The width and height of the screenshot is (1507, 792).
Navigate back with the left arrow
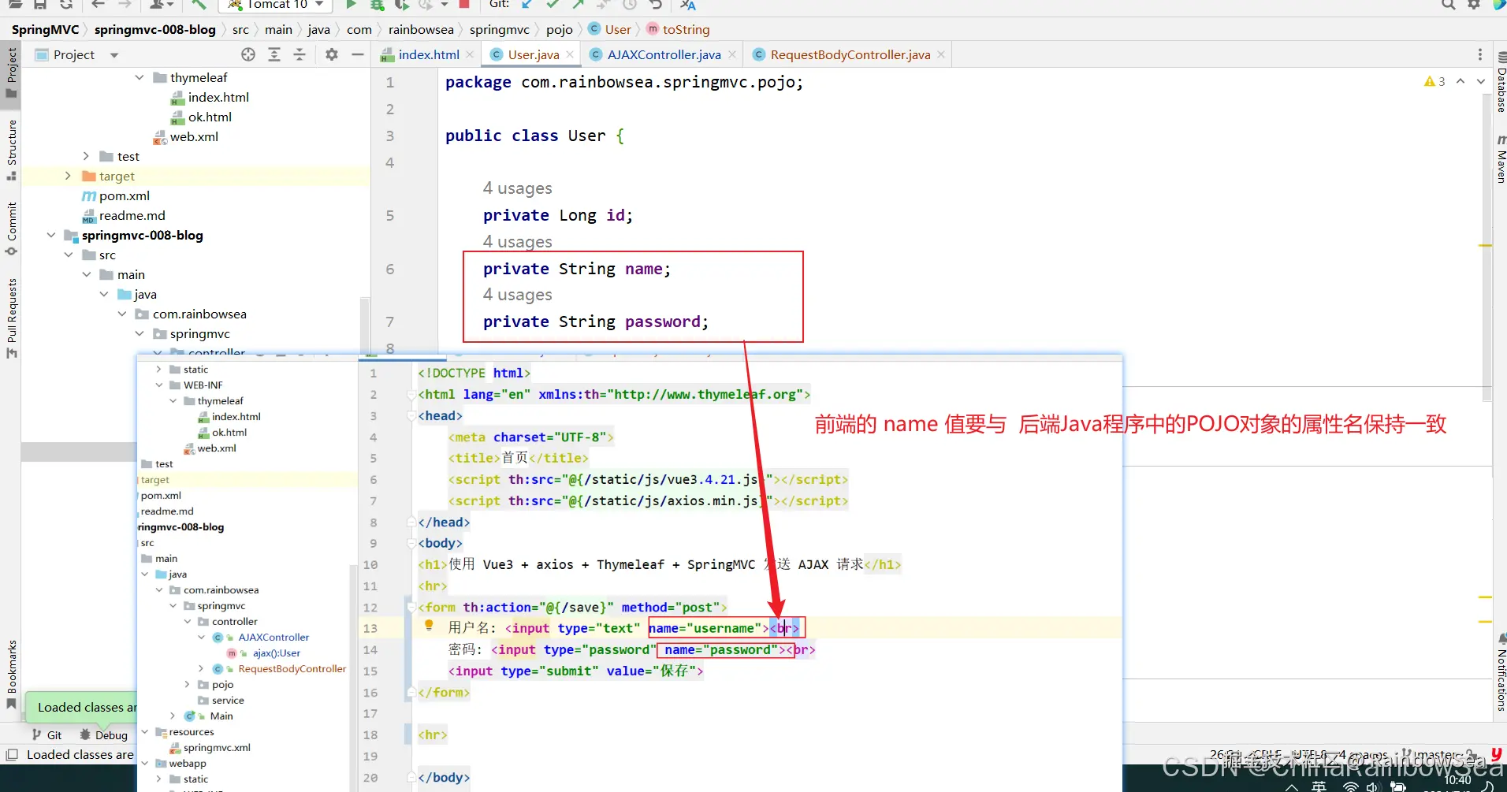[x=98, y=5]
